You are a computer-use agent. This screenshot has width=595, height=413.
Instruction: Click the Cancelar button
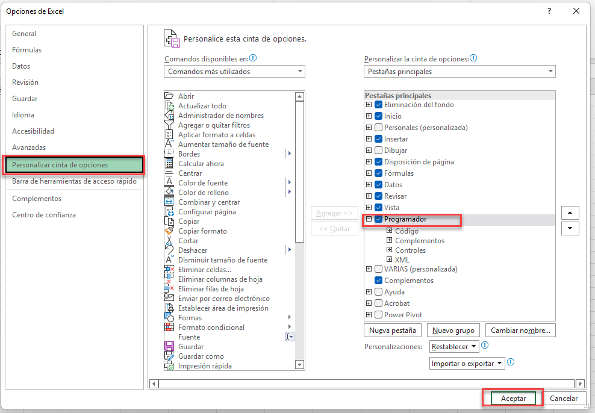tap(564, 398)
